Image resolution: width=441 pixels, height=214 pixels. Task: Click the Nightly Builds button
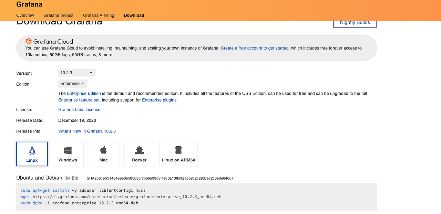(x=355, y=23)
